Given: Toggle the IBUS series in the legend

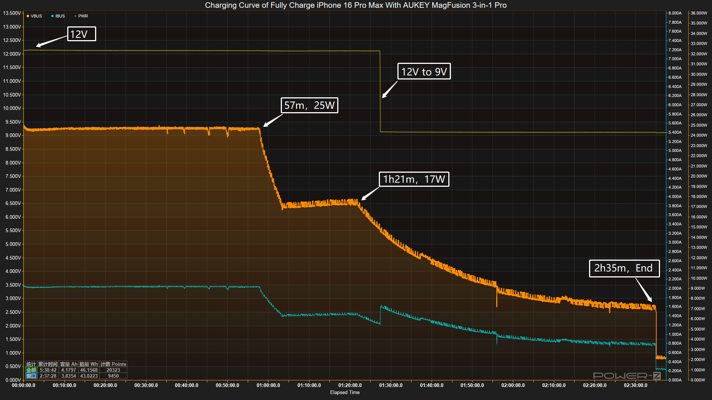Looking at the screenshot, I should tap(58, 16).
